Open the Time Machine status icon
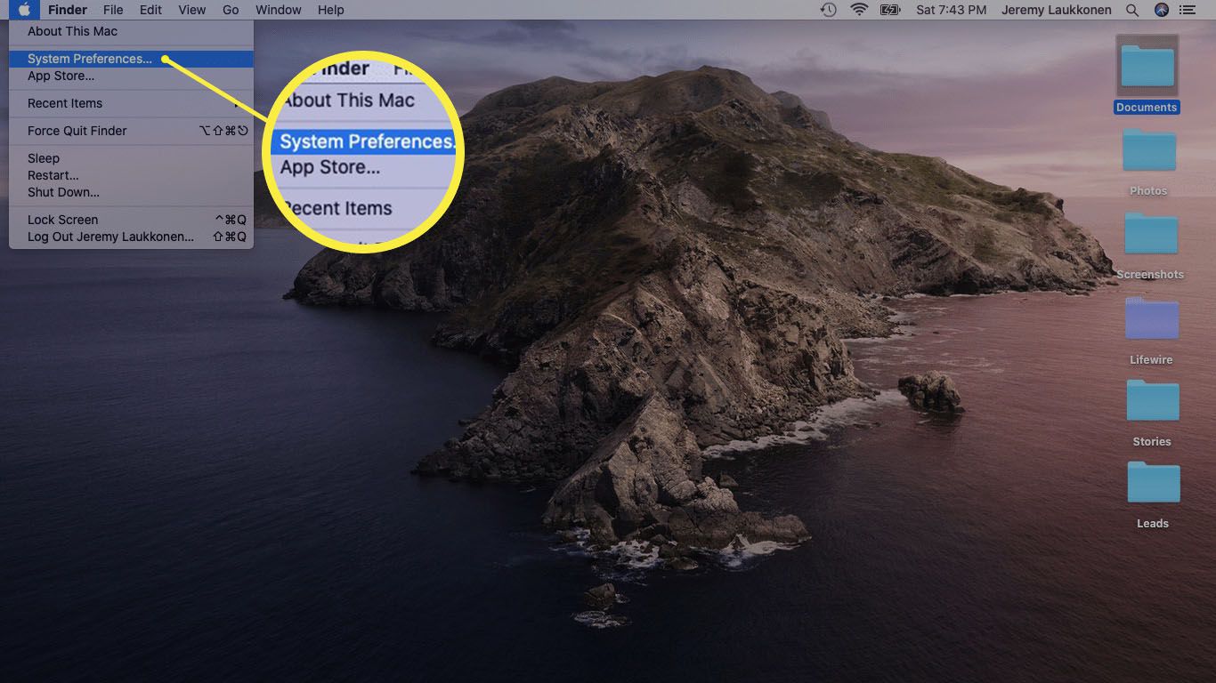Image resolution: width=1216 pixels, height=683 pixels. click(828, 10)
